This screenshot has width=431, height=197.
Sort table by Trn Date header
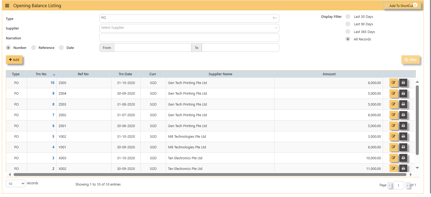pyautogui.click(x=126, y=74)
